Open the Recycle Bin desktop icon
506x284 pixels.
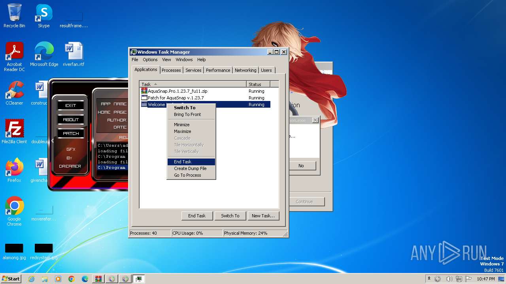(14, 16)
